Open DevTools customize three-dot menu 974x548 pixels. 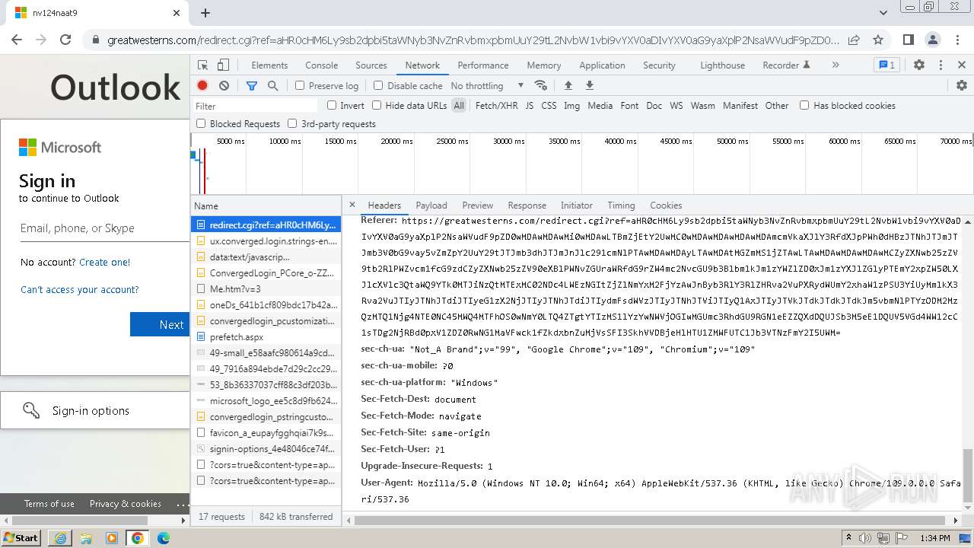[941, 65]
